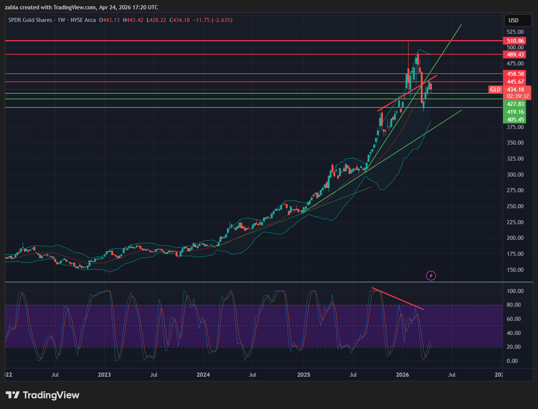Screen dimensions: 538x409
Task: Click the 427.83 green support label
Action: click(515, 104)
